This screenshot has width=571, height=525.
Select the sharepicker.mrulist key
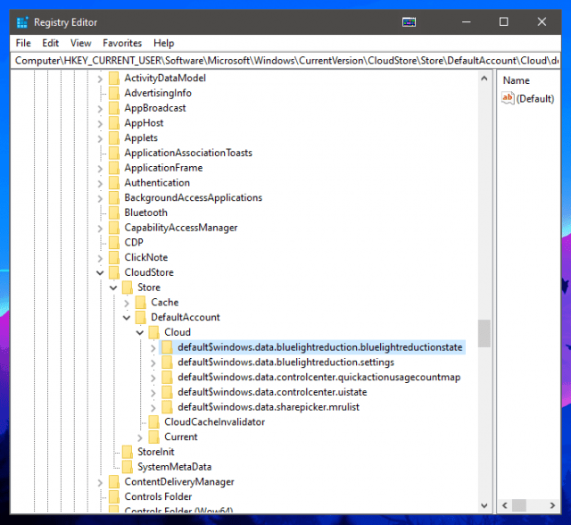click(x=269, y=407)
